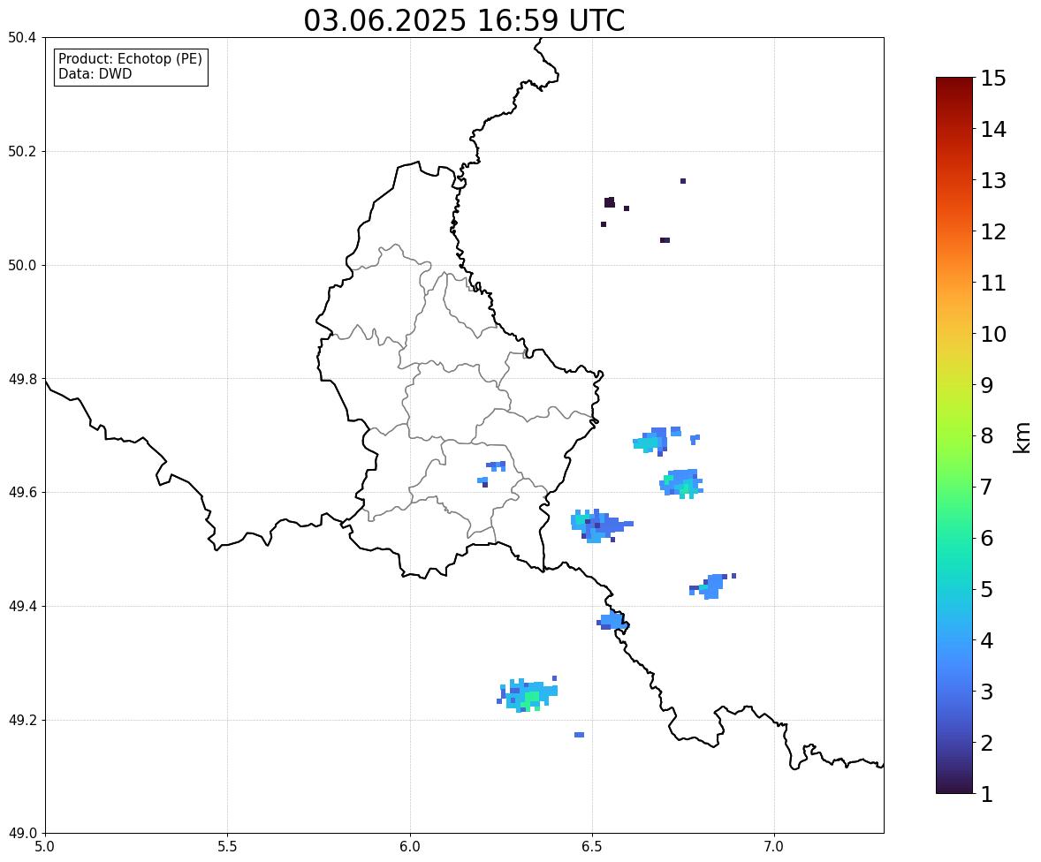The image size is (1041, 862).
Task: Click the colorbar label "8"
Action: click(987, 435)
